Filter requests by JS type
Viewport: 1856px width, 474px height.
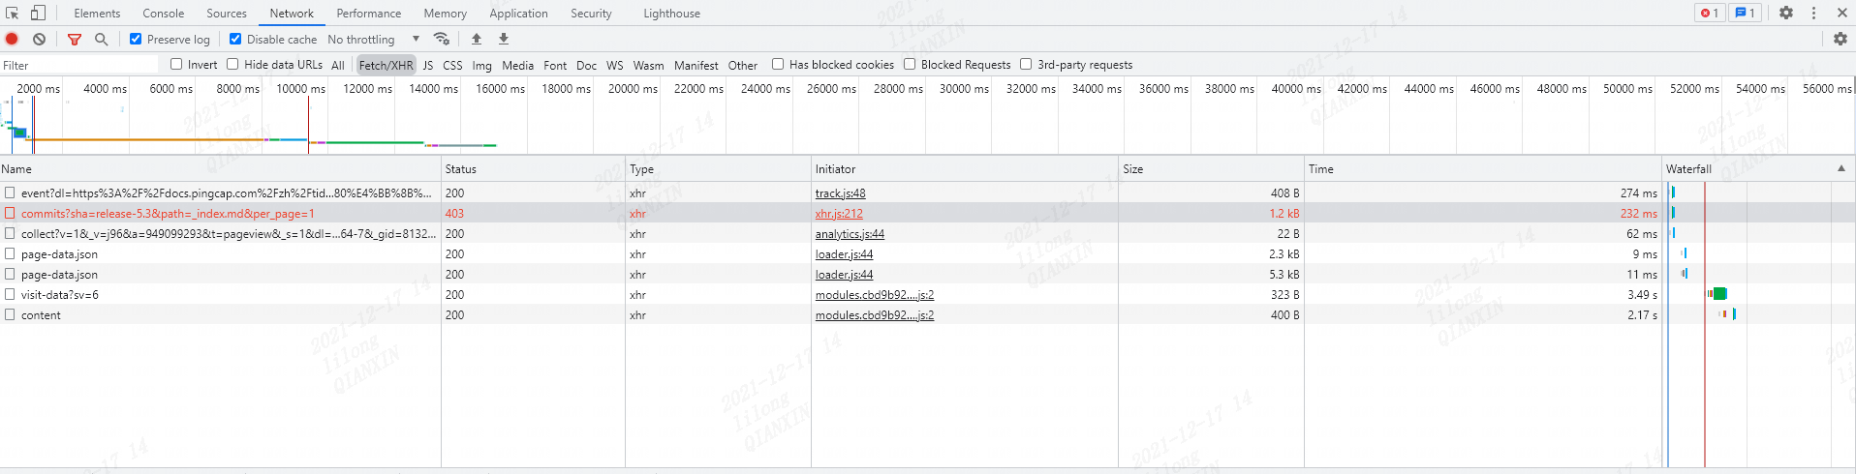pos(428,66)
